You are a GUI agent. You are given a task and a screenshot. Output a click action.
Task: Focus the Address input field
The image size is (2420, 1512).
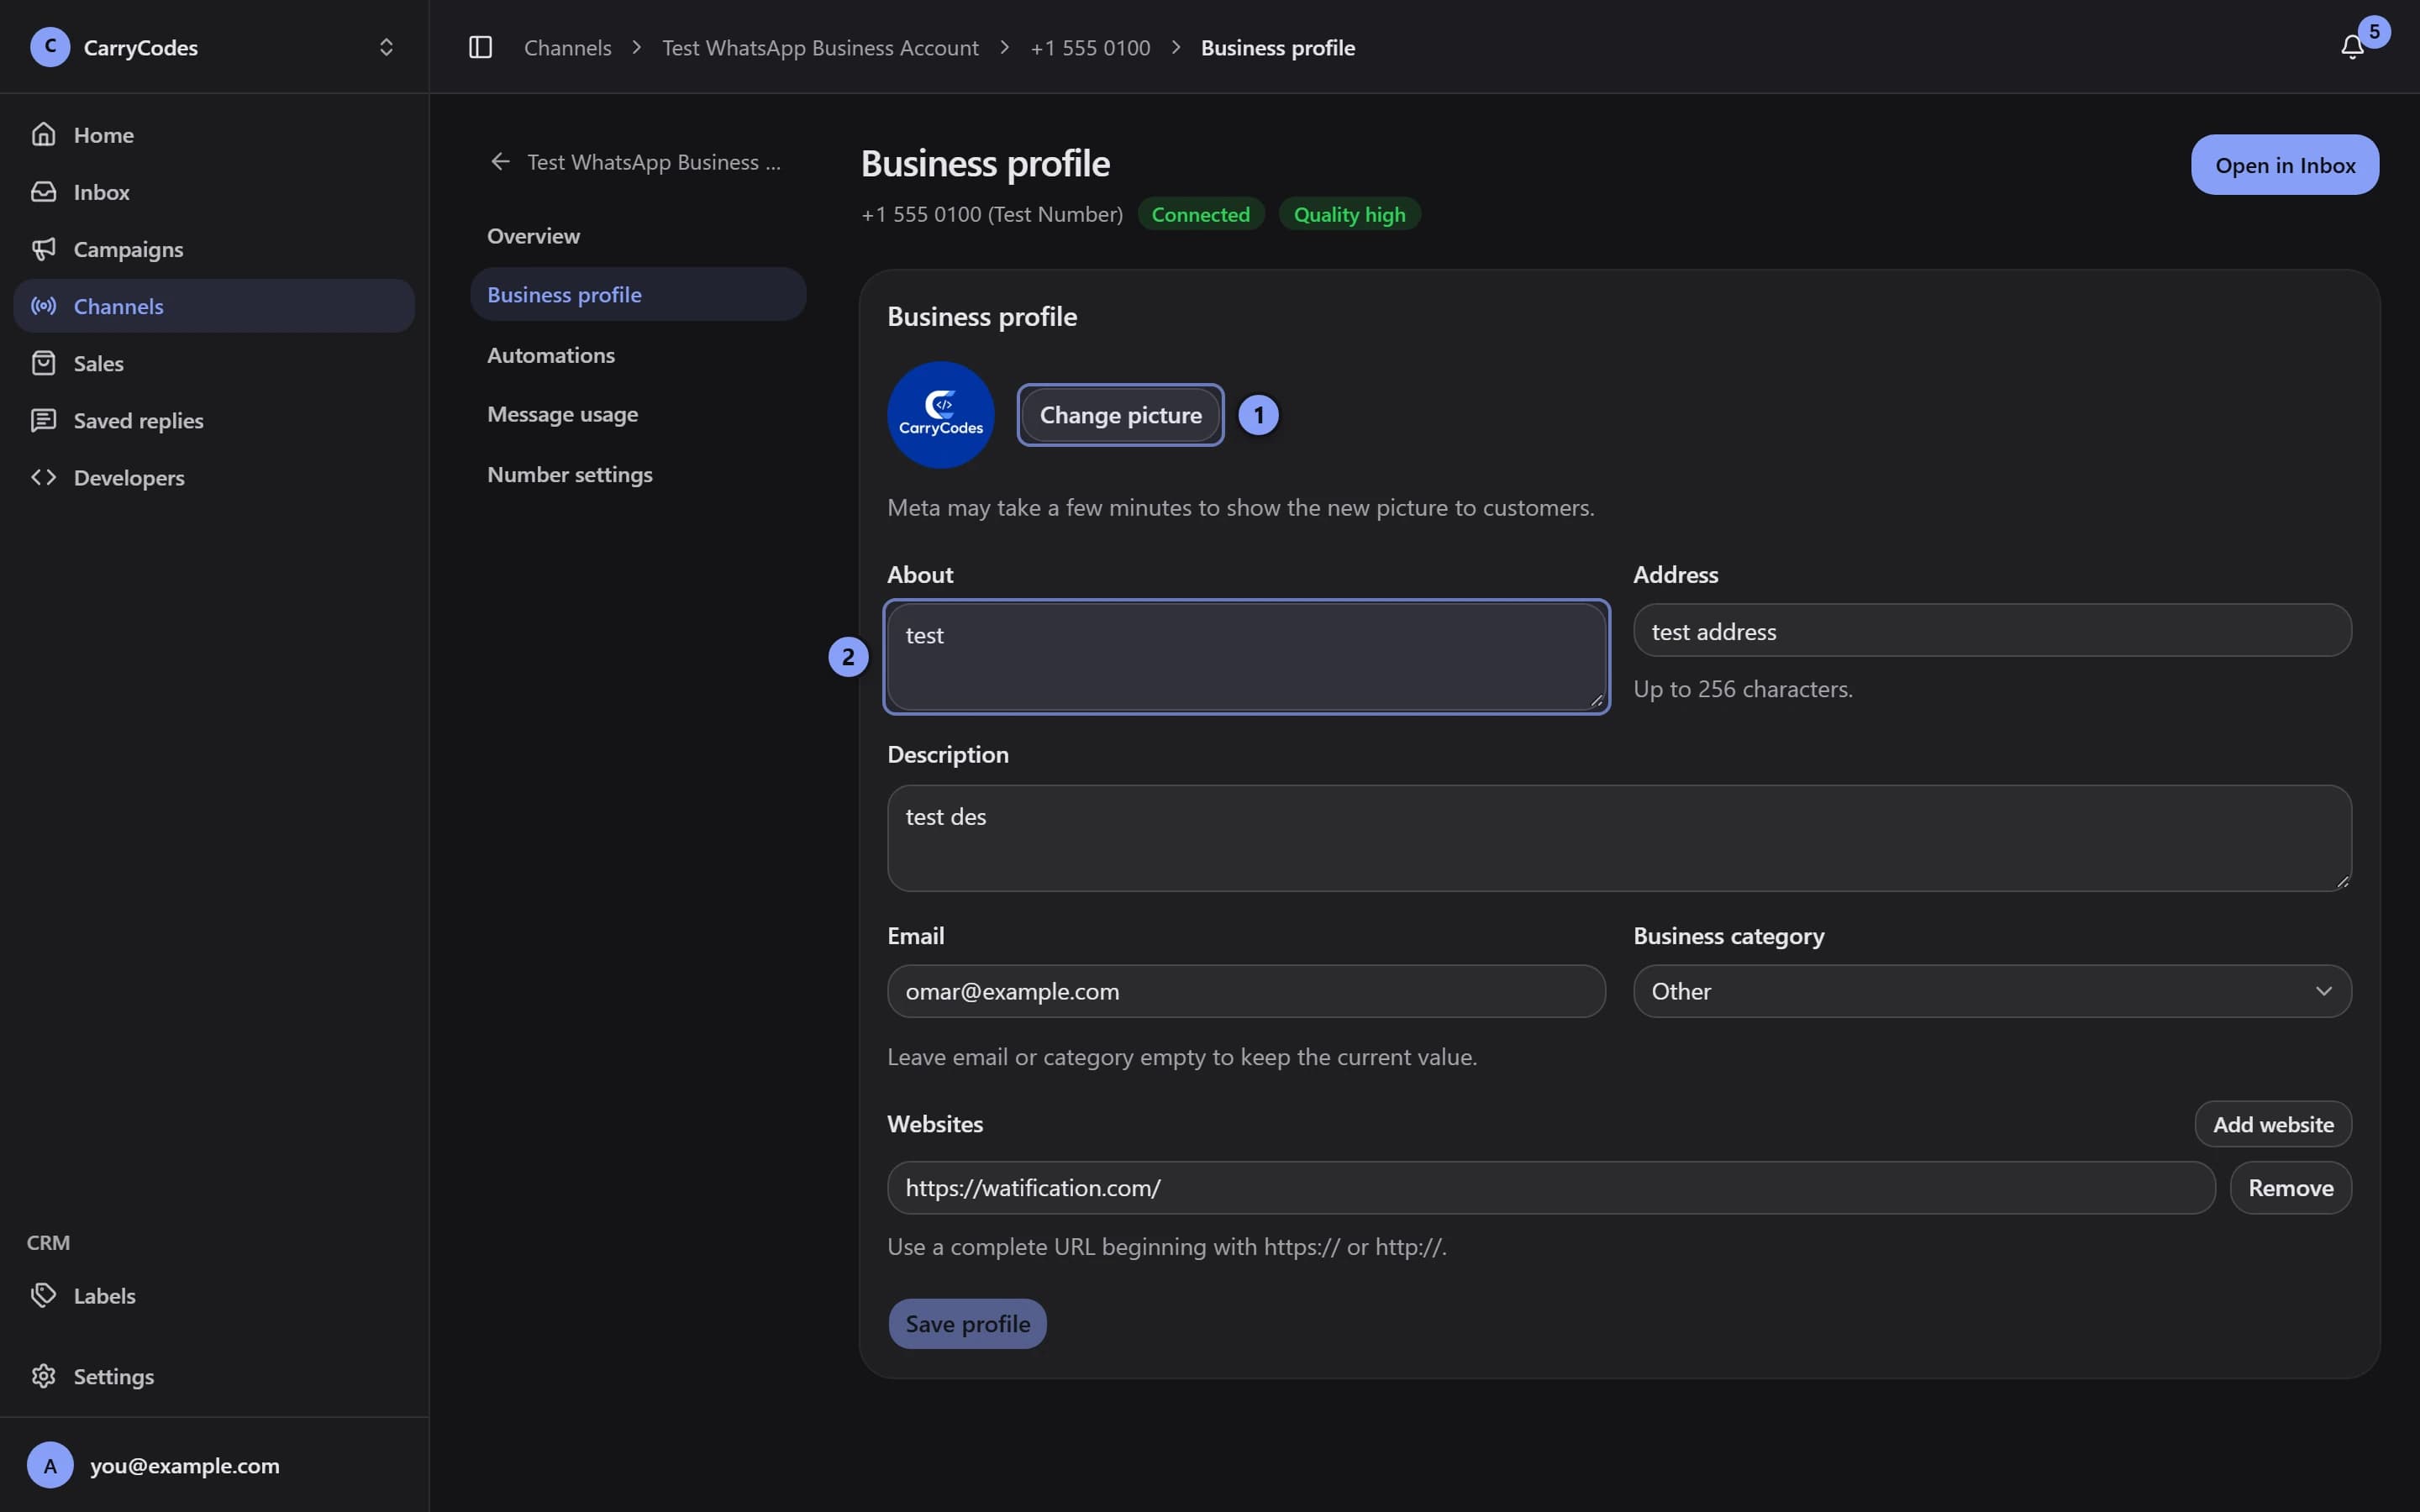click(1992, 630)
